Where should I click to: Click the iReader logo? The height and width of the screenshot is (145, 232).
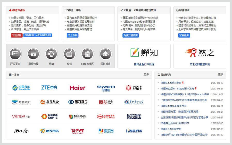(x=78, y=116)
